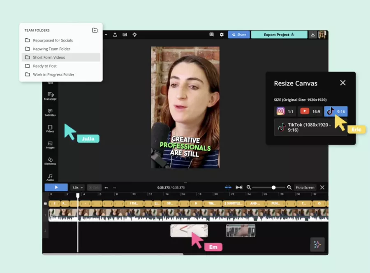
Task: Open the 1.0x playback speed dropdown
Action: click(77, 187)
